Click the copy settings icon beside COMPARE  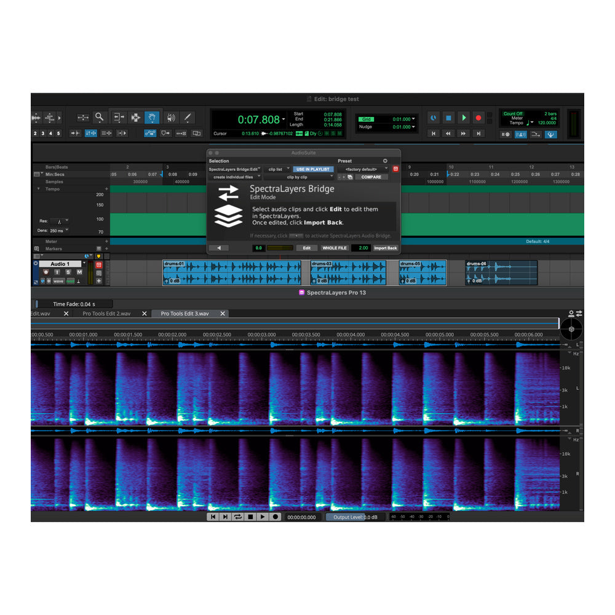350,177
